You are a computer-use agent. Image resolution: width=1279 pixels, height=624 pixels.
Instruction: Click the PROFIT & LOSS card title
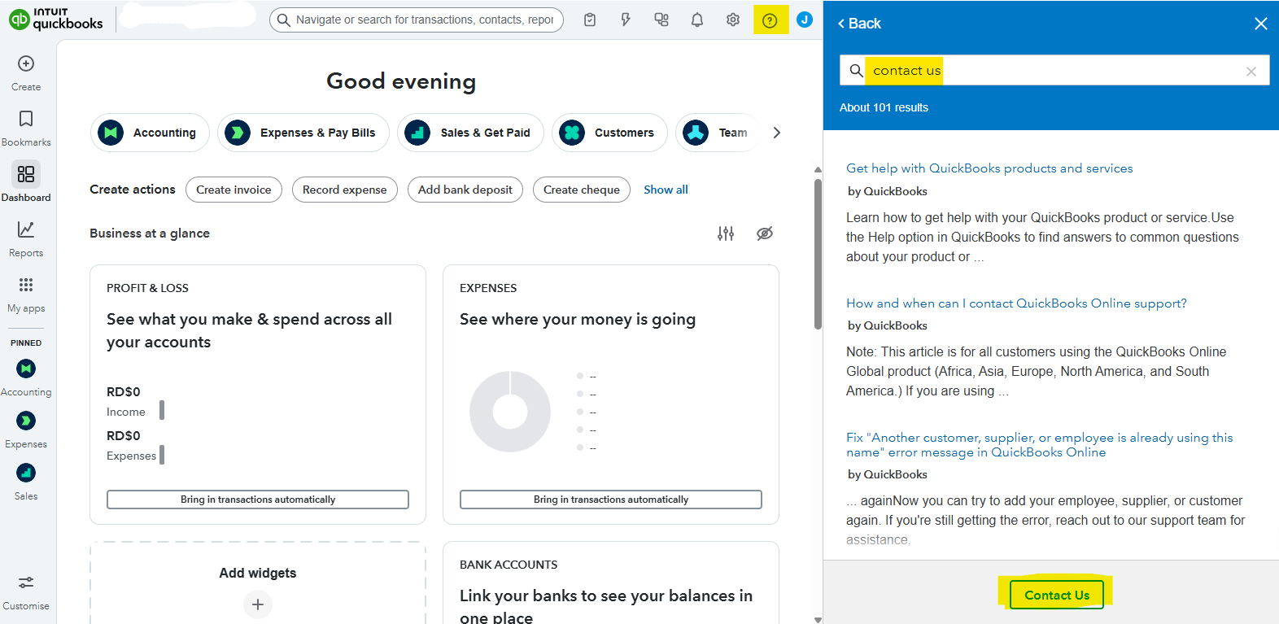147,288
